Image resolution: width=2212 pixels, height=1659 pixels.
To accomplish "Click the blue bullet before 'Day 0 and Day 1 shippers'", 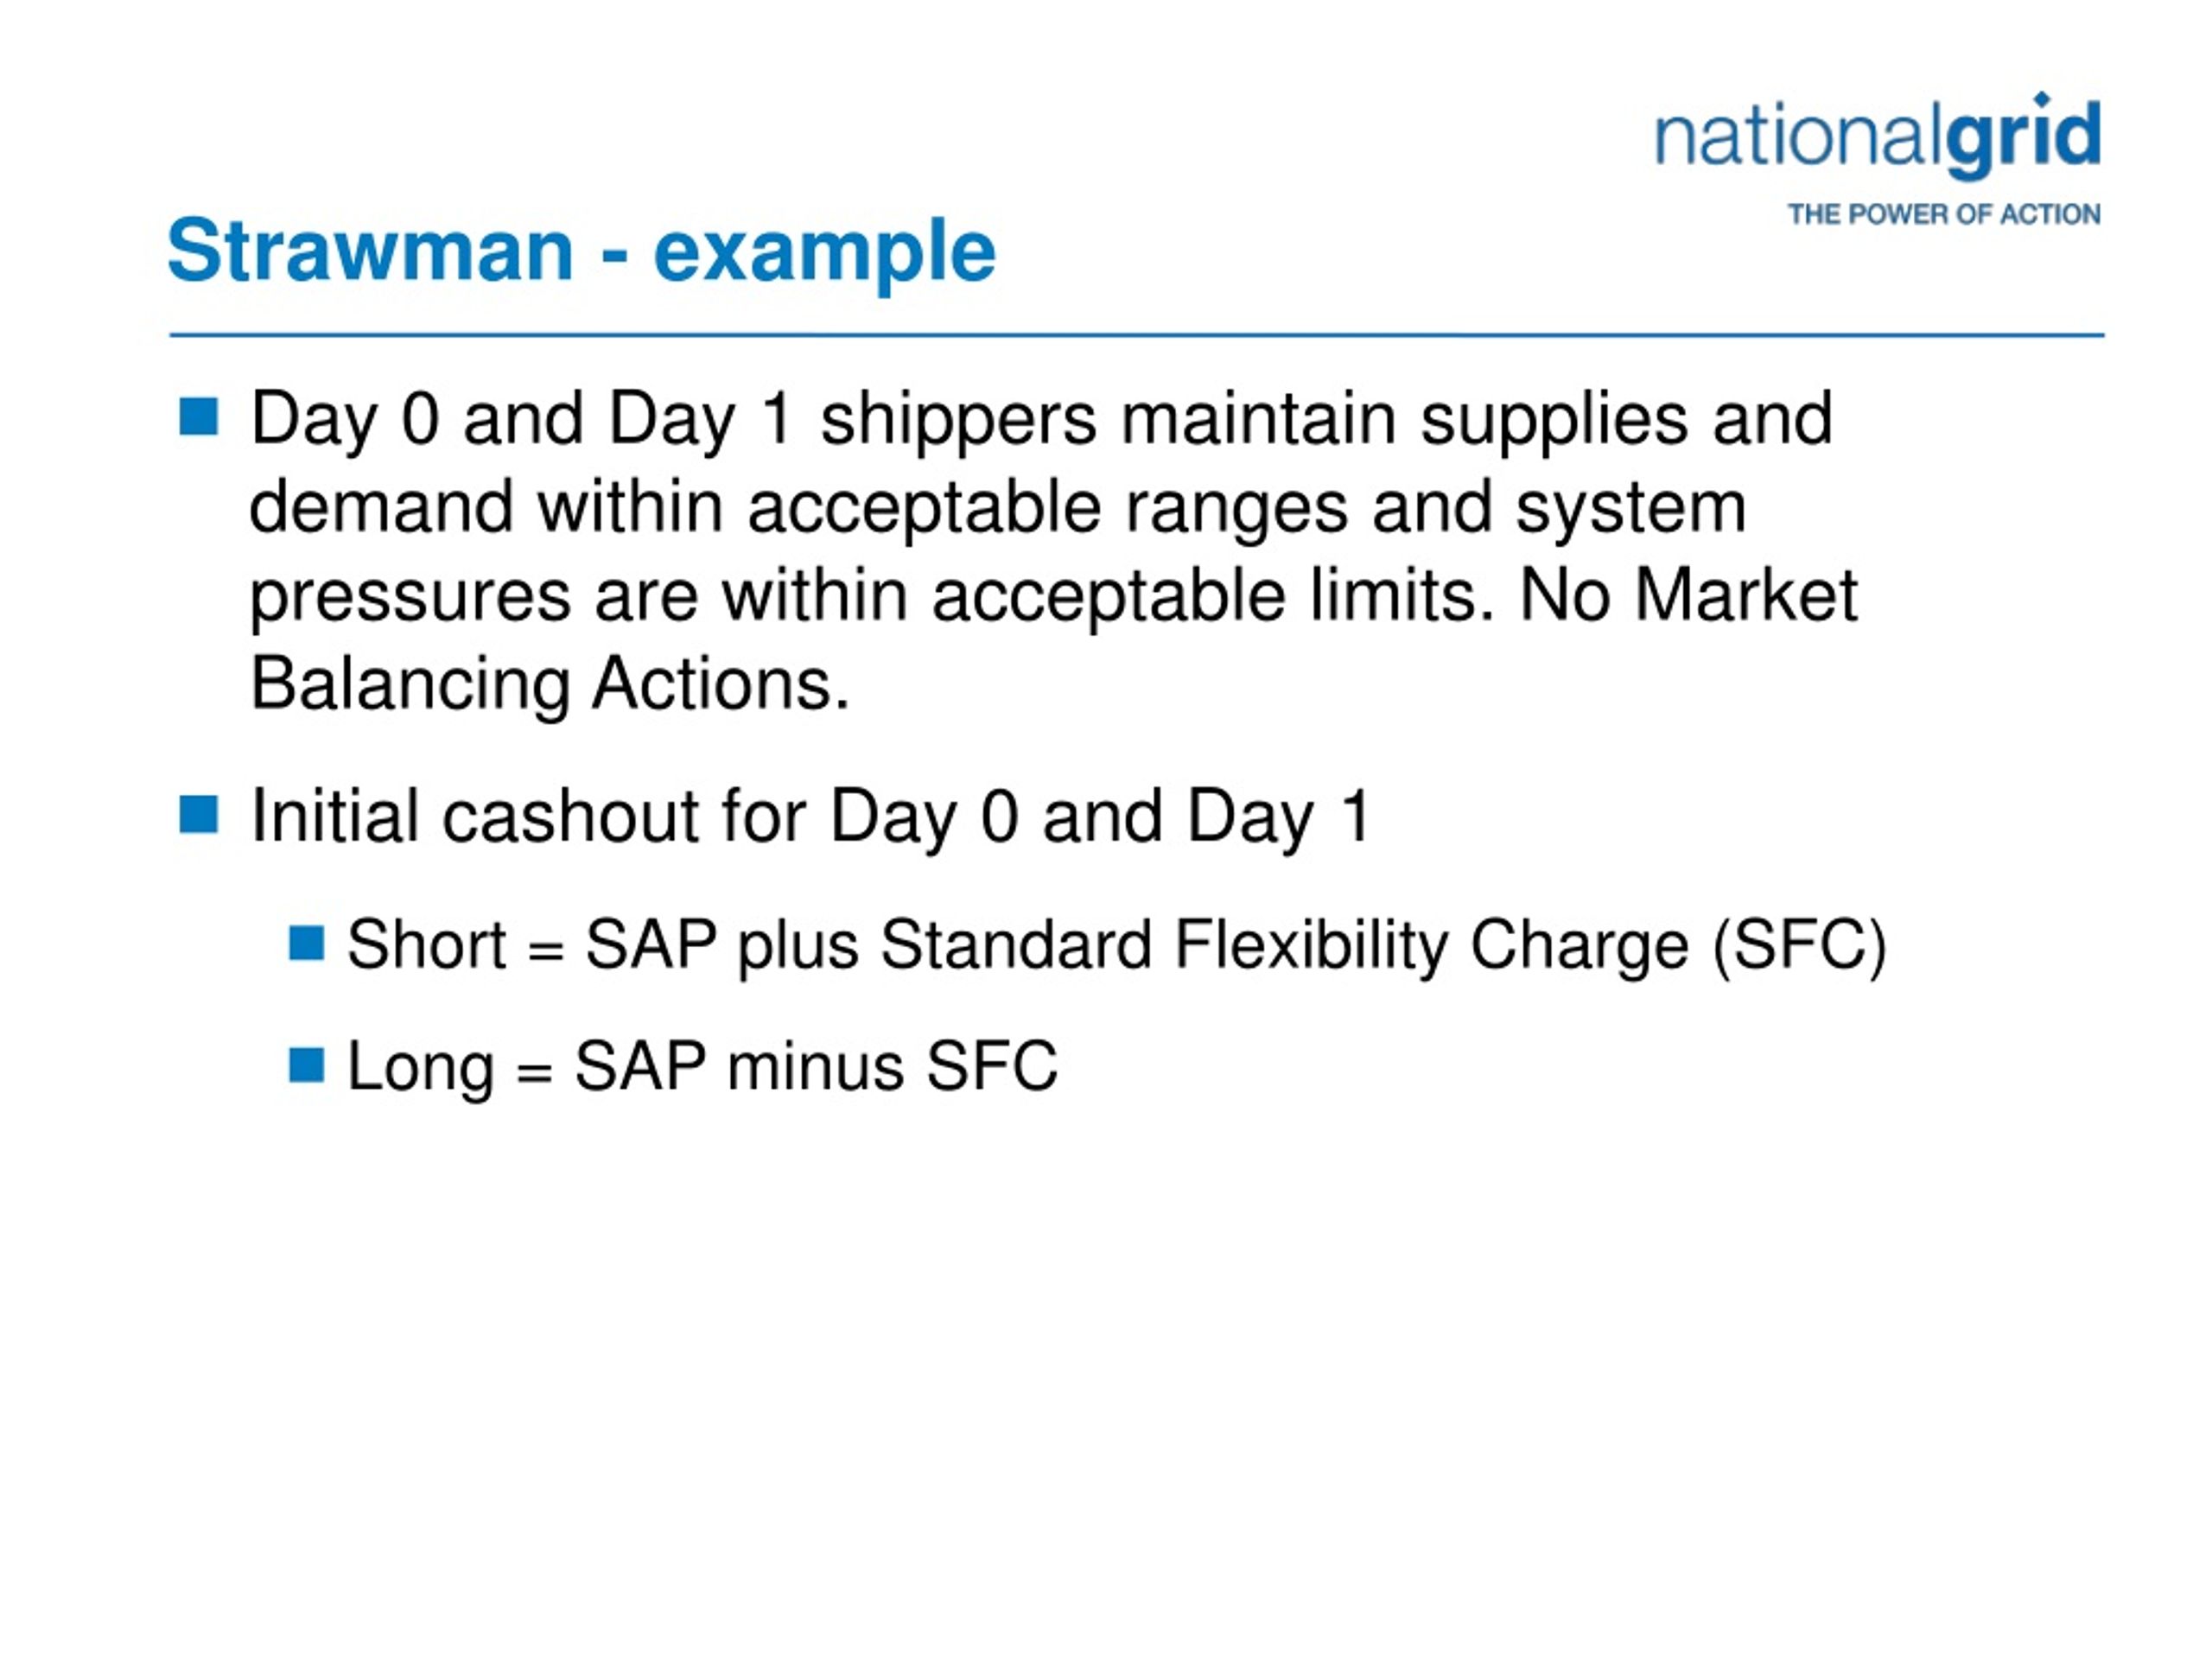I will point(199,417).
